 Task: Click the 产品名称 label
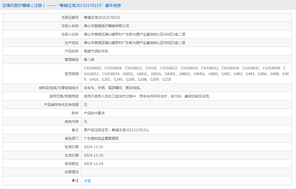71,51
